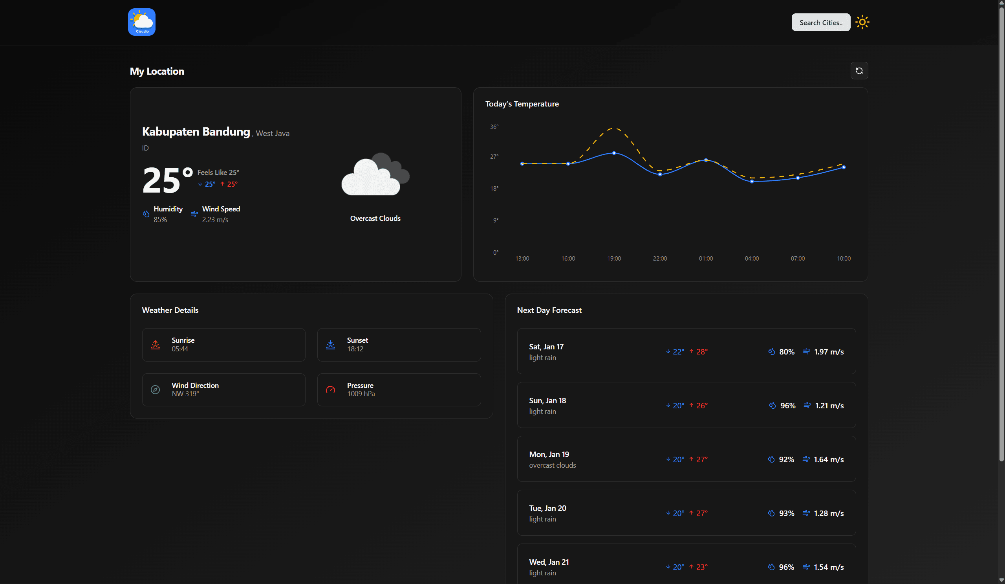Image resolution: width=1005 pixels, height=584 pixels.
Task: Click the Sunset 18:12 card
Action: [399, 345]
